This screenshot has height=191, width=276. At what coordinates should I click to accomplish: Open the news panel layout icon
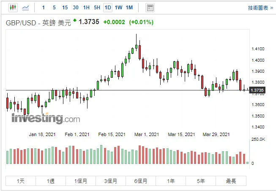pyautogui.click(x=150, y=8)
